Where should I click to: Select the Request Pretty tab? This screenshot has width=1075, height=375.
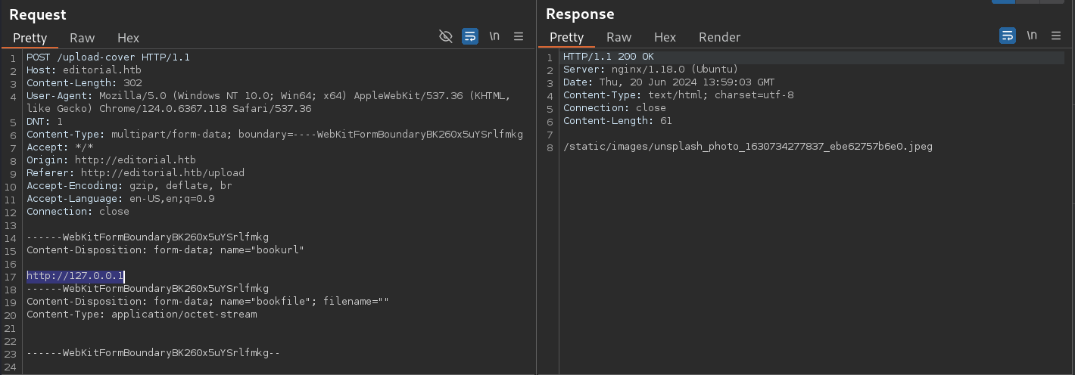click(x=30, y=38)
